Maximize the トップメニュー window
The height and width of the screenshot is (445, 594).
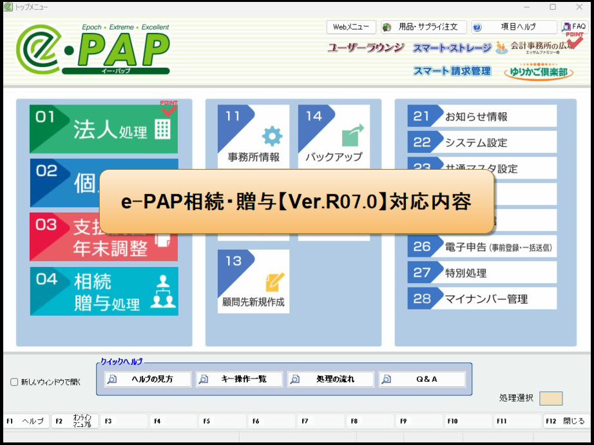tap(553, 7)
